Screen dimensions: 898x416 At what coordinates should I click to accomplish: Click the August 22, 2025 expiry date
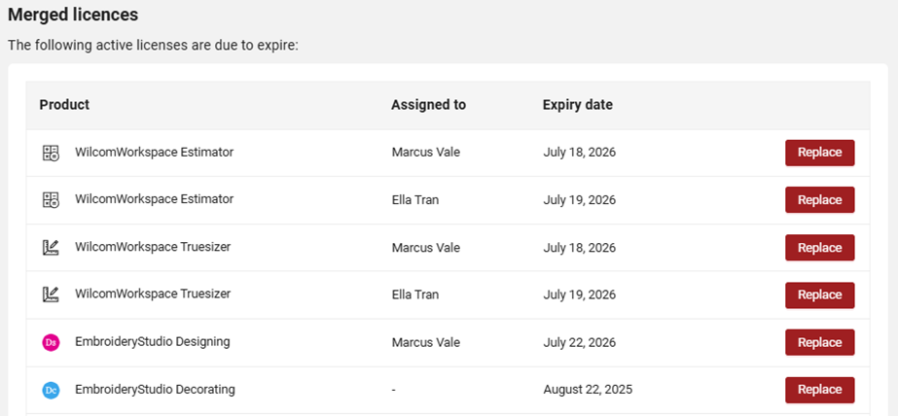(x=588, y=390)
